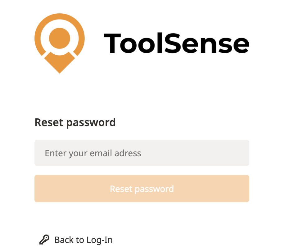The height and width of the screenshot is (251, 303).
Task: Click the bold 'Reset password' title above the field
Action: click(75, 122)
